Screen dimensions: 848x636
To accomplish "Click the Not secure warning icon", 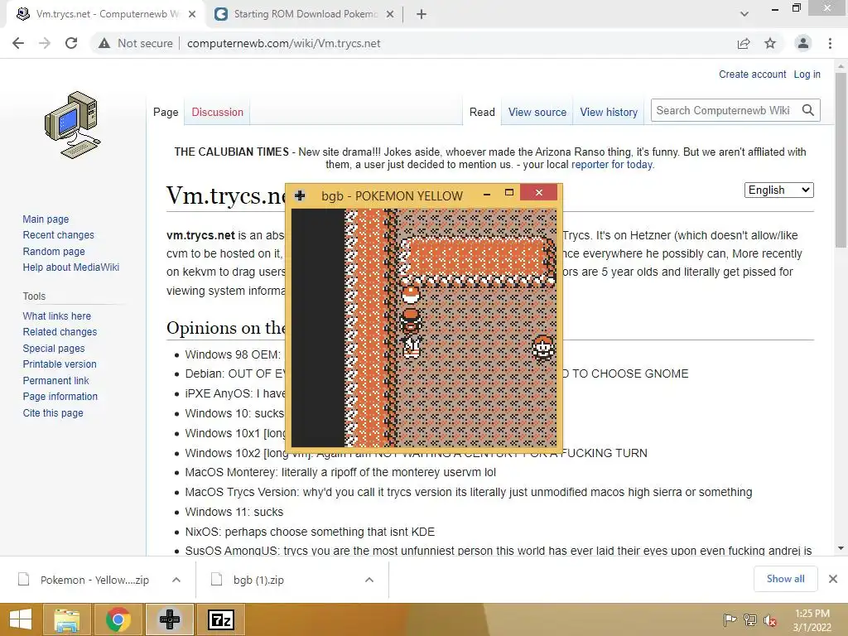I will point(104,43).
